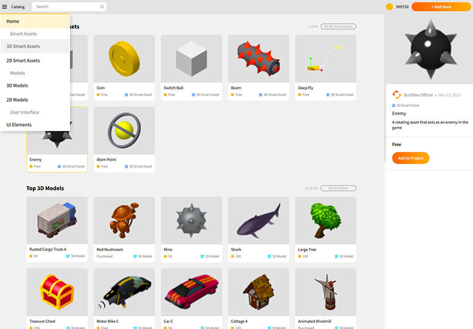
Task: Select the Deep Fly asset thumbnail
Action: pyautogui.click(x=326, y=58)
